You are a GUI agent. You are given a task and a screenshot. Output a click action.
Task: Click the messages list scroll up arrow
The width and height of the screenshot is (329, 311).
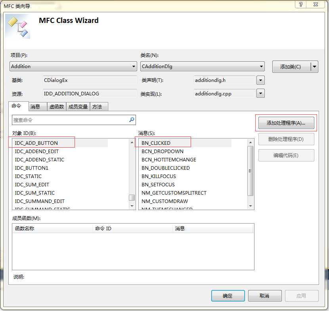250,142
